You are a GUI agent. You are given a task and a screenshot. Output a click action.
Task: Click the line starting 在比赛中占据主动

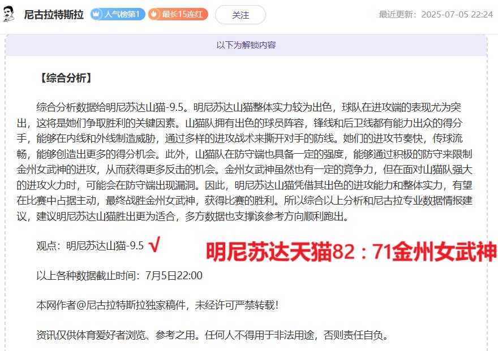244,201
